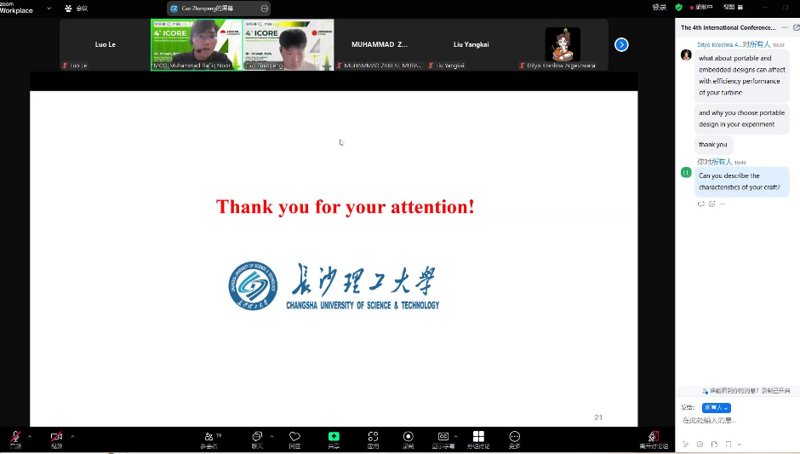Screen dimensions: 800x454
Task: Open the breakout rooms icon
Action: 478,437
